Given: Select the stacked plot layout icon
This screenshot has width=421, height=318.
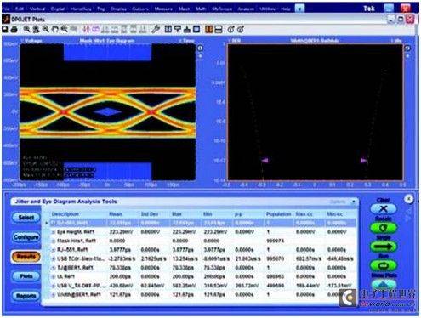Looking at the screenshot, I should pyautogui.click(x=219, y=29).
